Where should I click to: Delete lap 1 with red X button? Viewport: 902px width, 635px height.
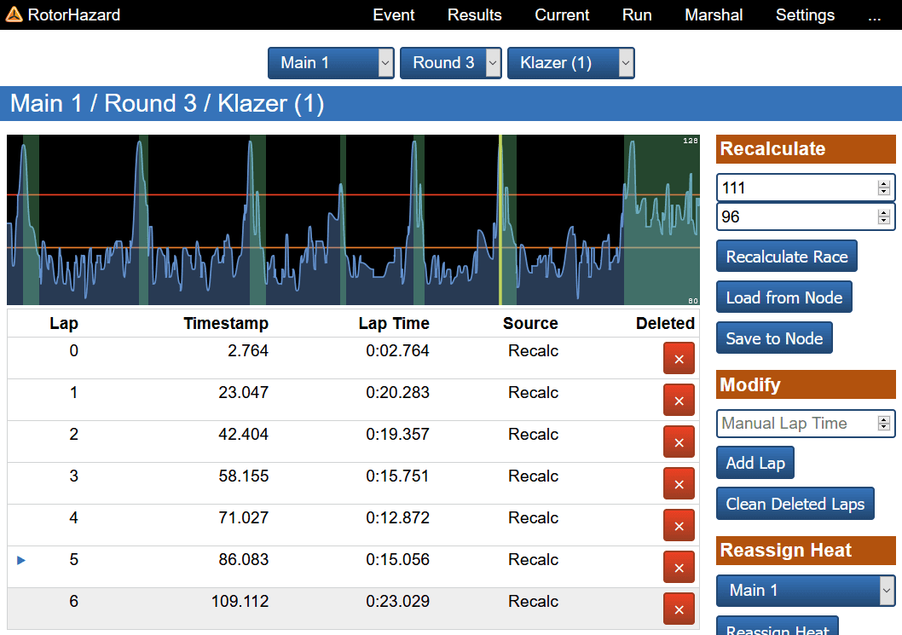coord(679,401)
